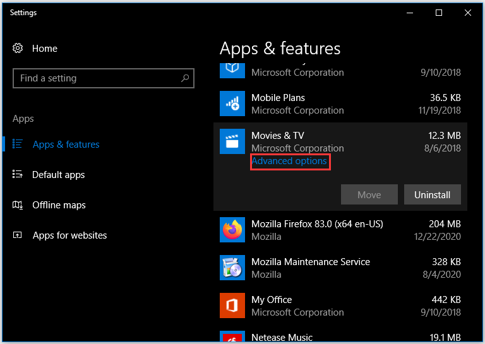The height and width of the screenshot is (344, 485).
Task: Open Home via the gear icon
Action: [x=18, y=48]
